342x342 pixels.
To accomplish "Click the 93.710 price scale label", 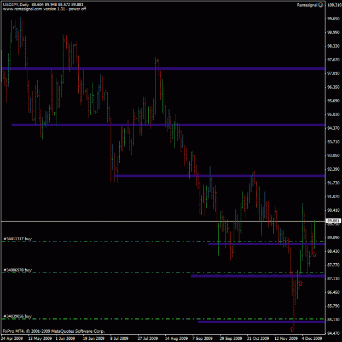I will coord(334,142).
